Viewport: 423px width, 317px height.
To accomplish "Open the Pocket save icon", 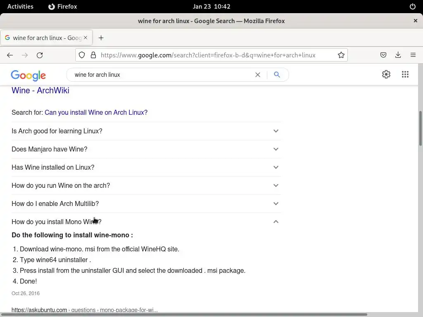I will point(383,55).
